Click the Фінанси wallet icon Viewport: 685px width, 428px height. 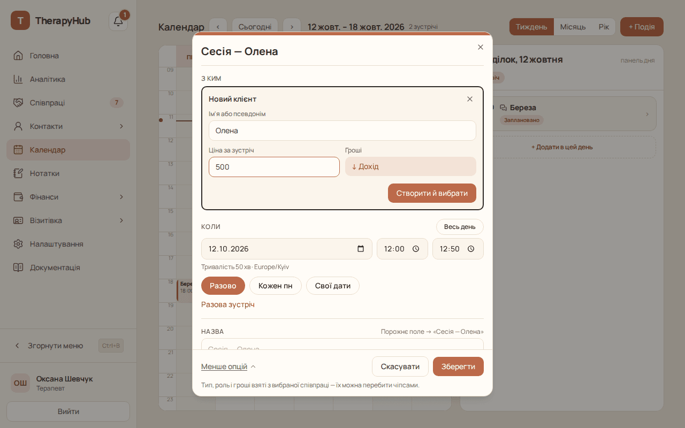18,197
